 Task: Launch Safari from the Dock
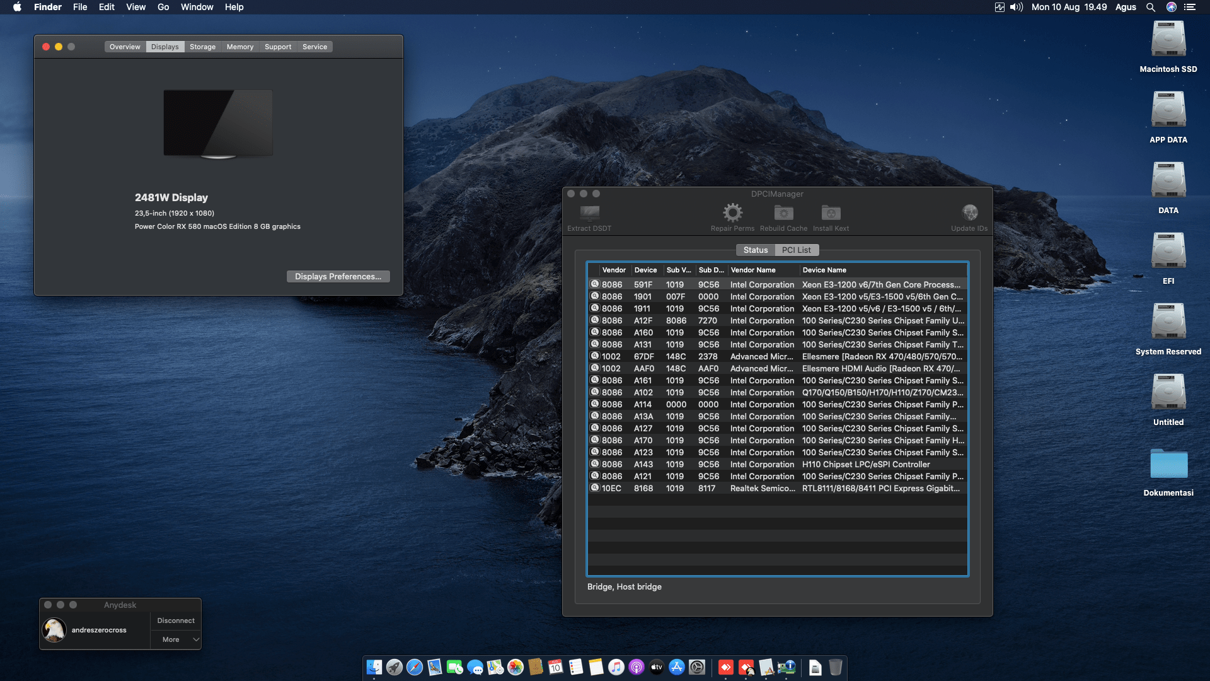(x=415, y=667)
